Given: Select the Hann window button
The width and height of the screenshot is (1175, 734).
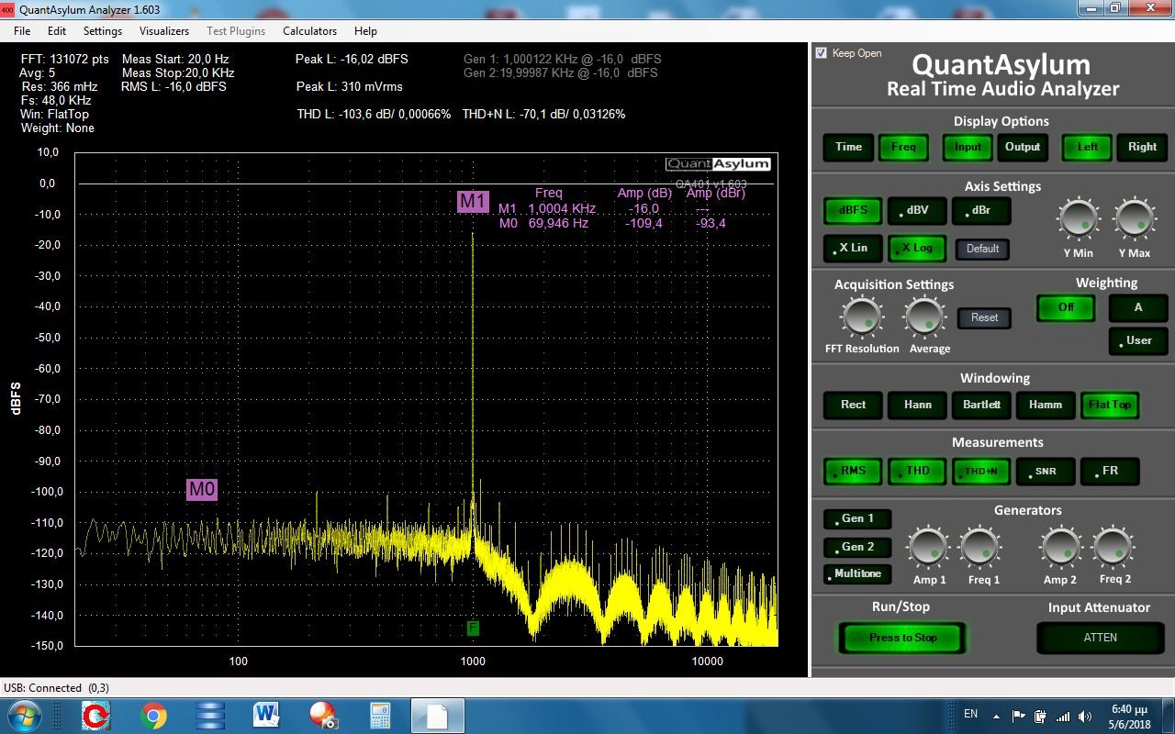Looking at the screenshot, I should click(917, 405).
